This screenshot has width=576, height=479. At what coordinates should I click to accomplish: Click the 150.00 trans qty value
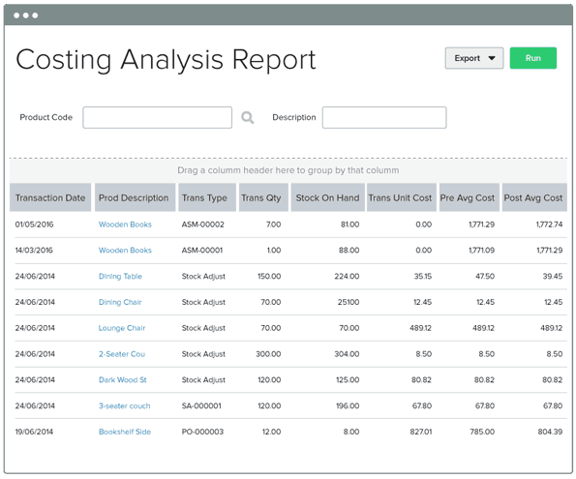[x=269, y=276]
